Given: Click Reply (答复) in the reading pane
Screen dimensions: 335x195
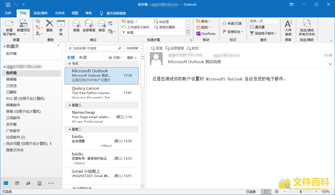Looking at the screenshot, I should pos(157,48).
